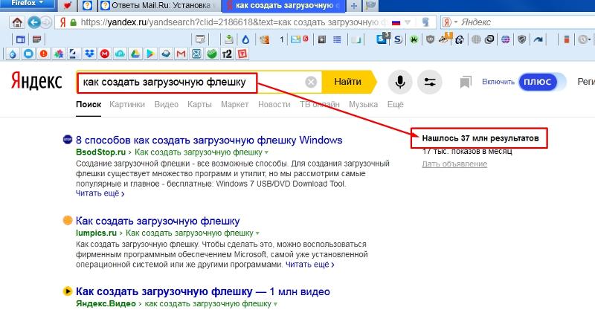The width and height of the screenshot is (595, 310).
Task: Click the T2 bookmark icon
Action: [227, 54]
